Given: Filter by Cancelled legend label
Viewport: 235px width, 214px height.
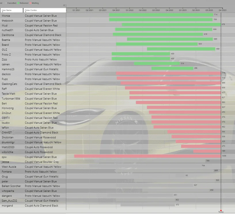Looking at the screenshot, I should pyautogui.click(x=12, y=3).
